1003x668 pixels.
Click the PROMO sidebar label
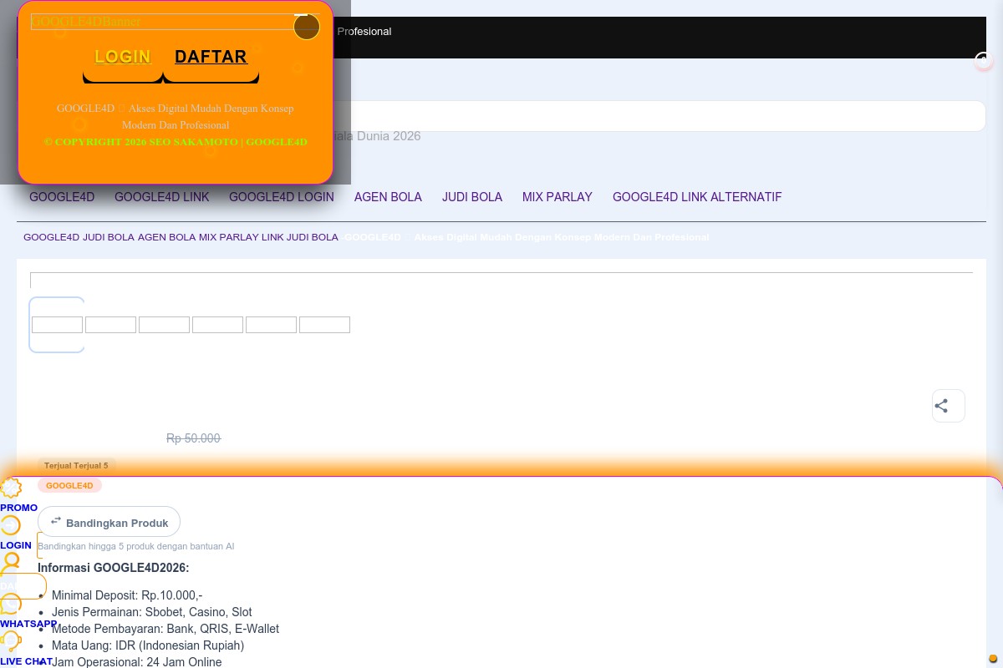point(18,508)
